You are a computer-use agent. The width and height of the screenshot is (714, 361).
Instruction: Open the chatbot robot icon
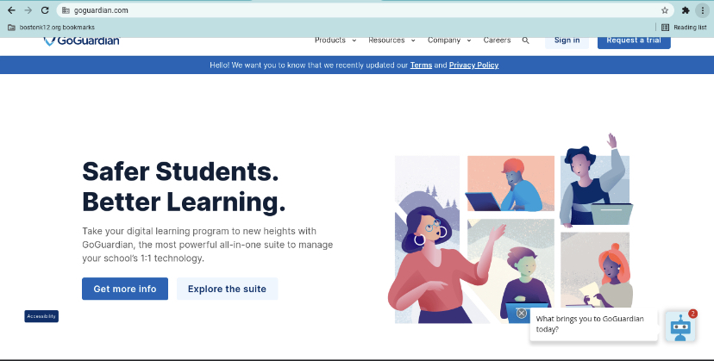point(680,327)
